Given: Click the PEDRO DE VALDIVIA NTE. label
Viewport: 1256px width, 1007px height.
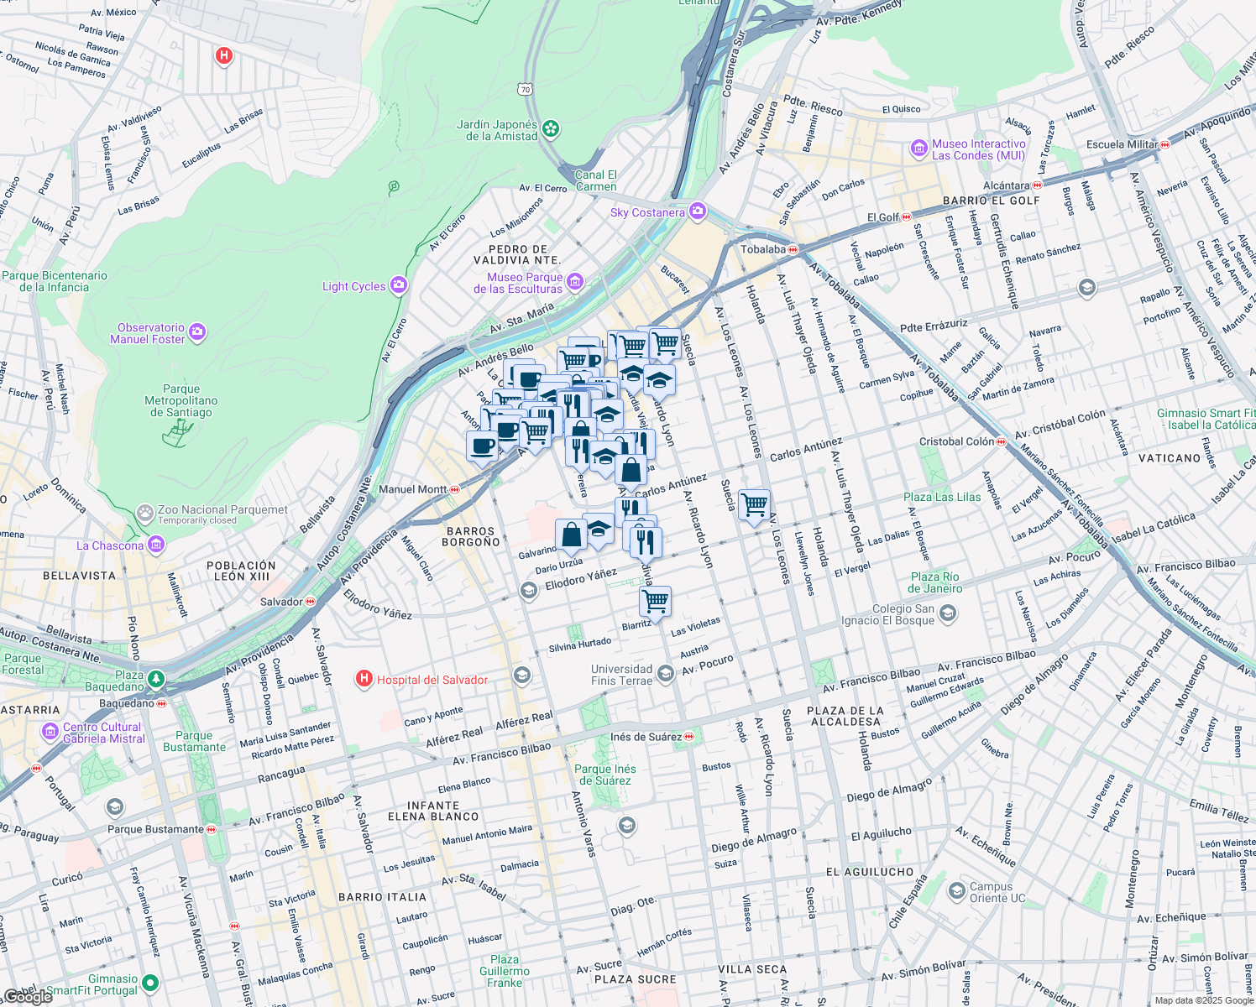Looking at the screenshot, I should (x=517, y=255).
